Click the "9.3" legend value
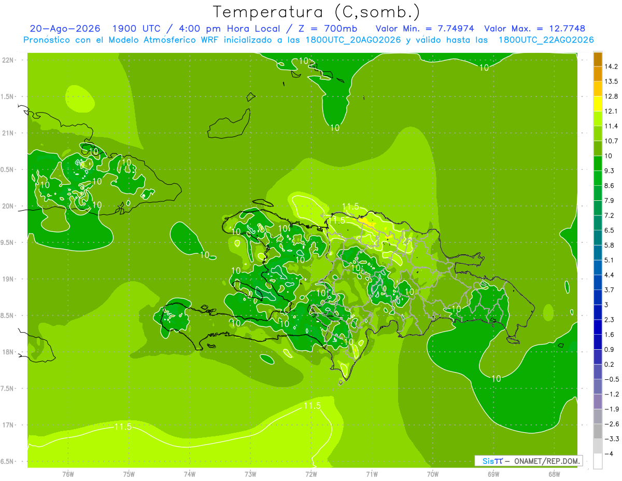 click(610, 171)
